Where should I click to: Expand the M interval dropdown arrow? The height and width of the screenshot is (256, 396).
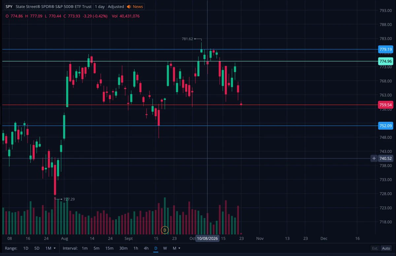179,248
